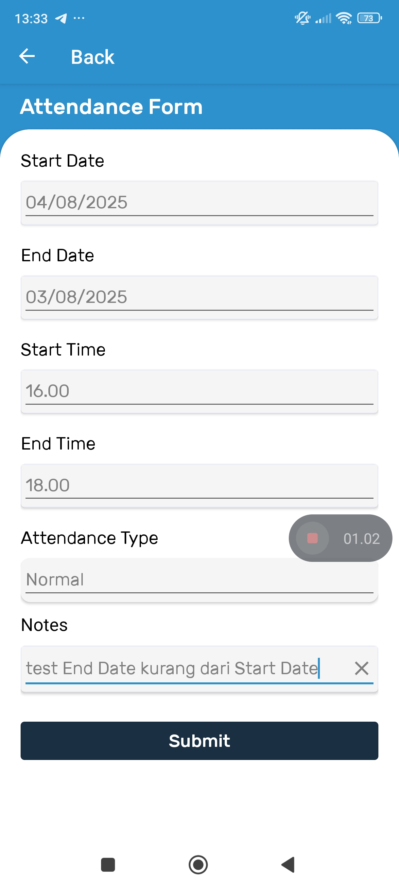Tap the Telegram notification icon

point(61,18)
